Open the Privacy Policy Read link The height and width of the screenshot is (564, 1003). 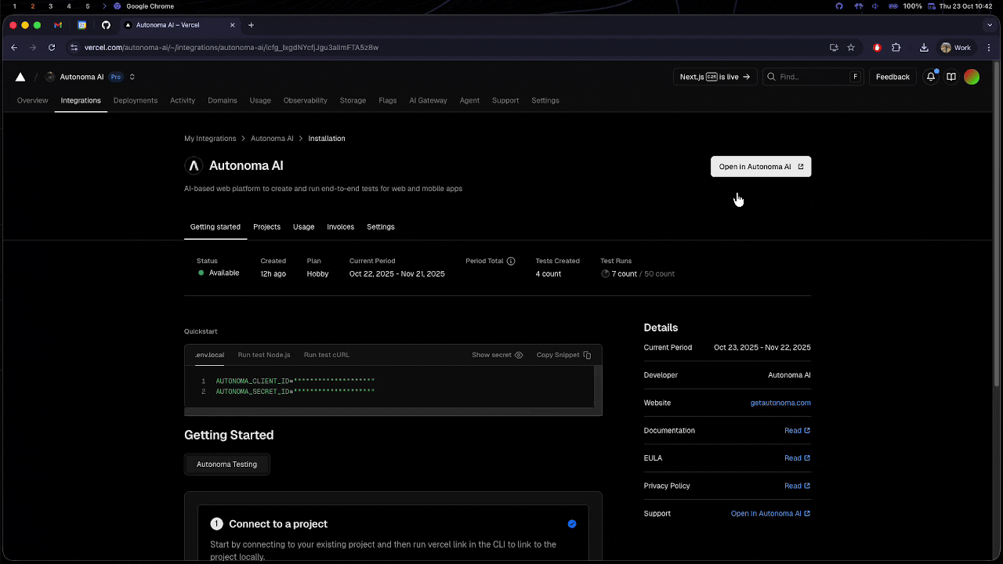[x=797, y=486]
